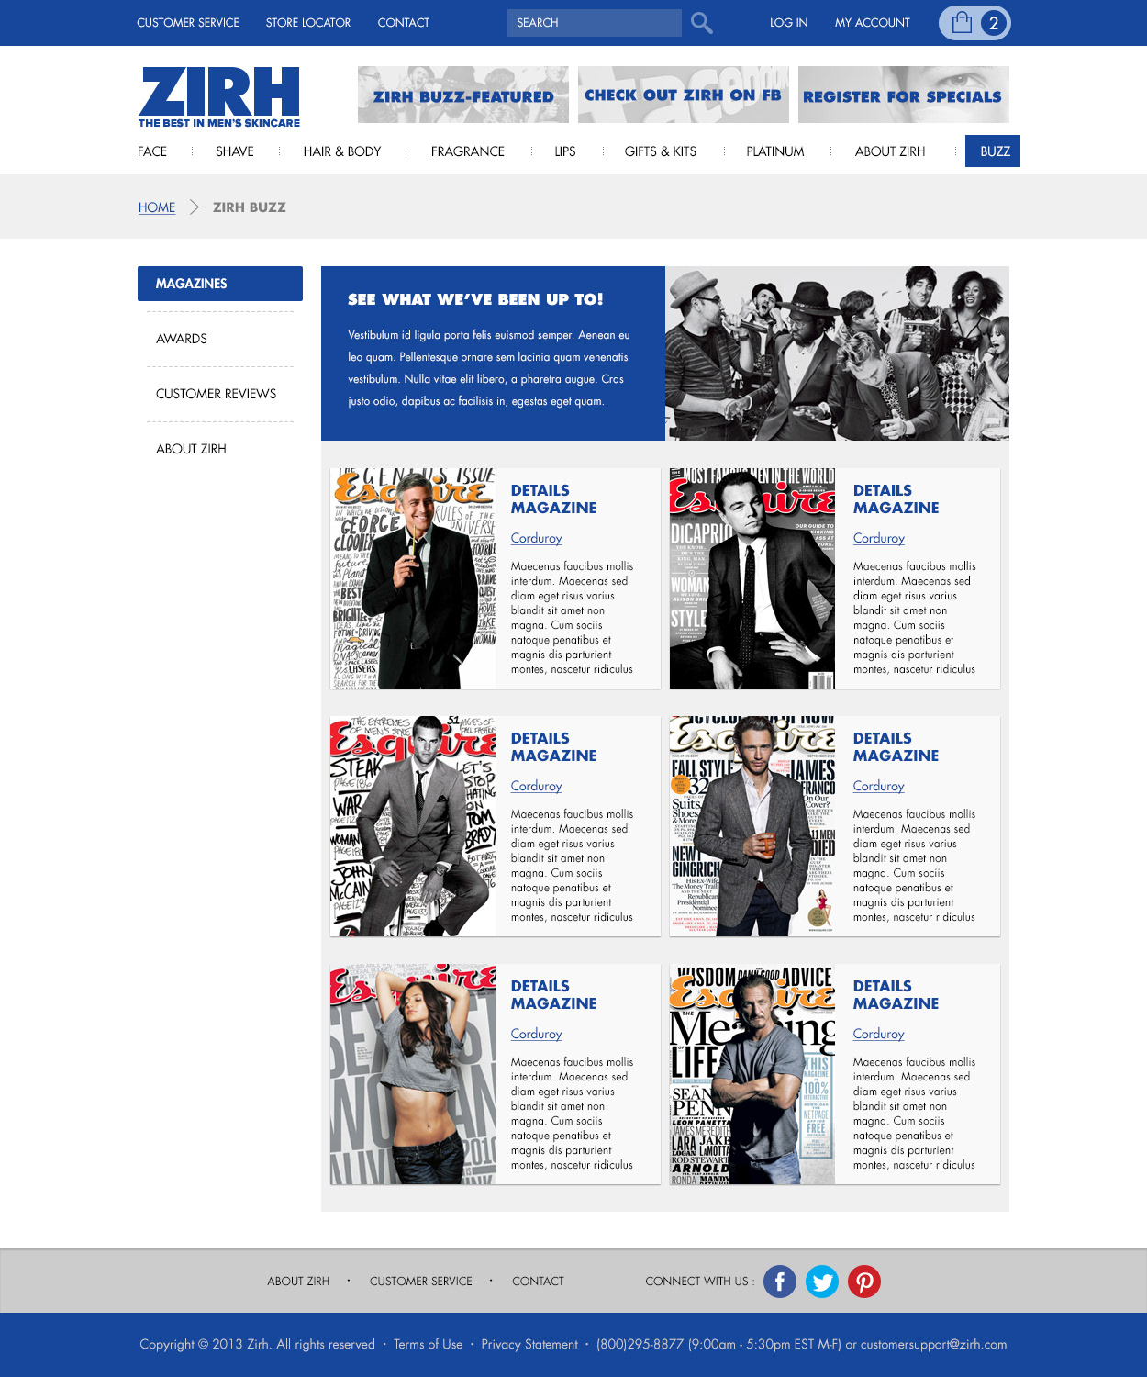Select the Buzz navigation tab
The width and height of the screenshot is (1147, 1377).
coord(993,151)
